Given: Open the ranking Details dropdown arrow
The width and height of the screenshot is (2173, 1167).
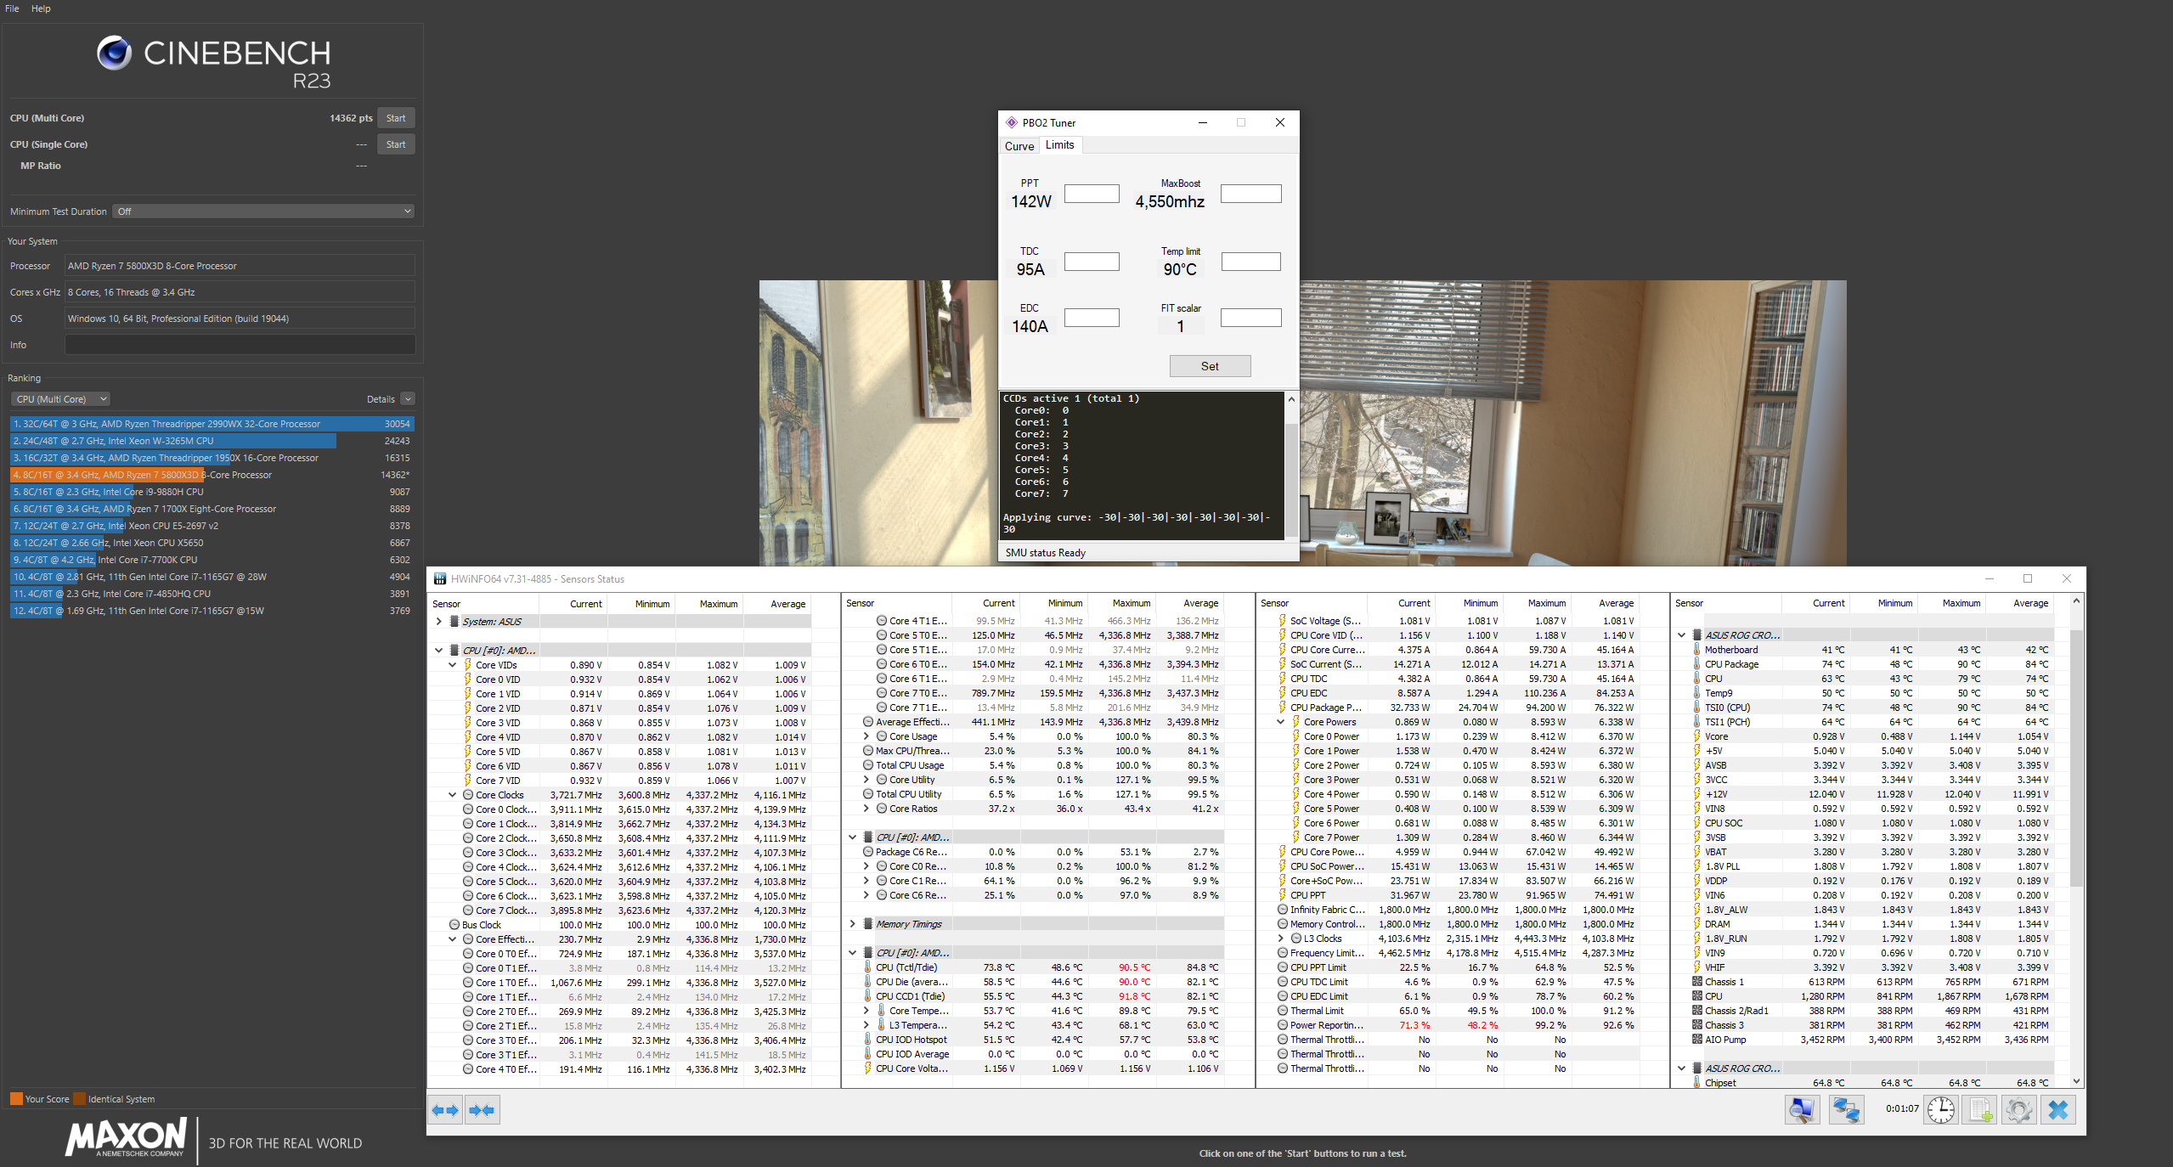Looking at the screenshot, I should click(408, 399).
